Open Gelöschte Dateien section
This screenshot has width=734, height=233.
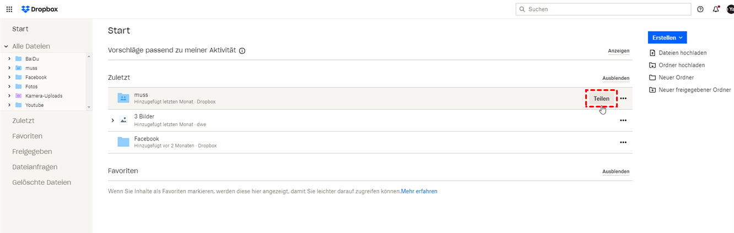pyautogui.click(x=41, y=182)
